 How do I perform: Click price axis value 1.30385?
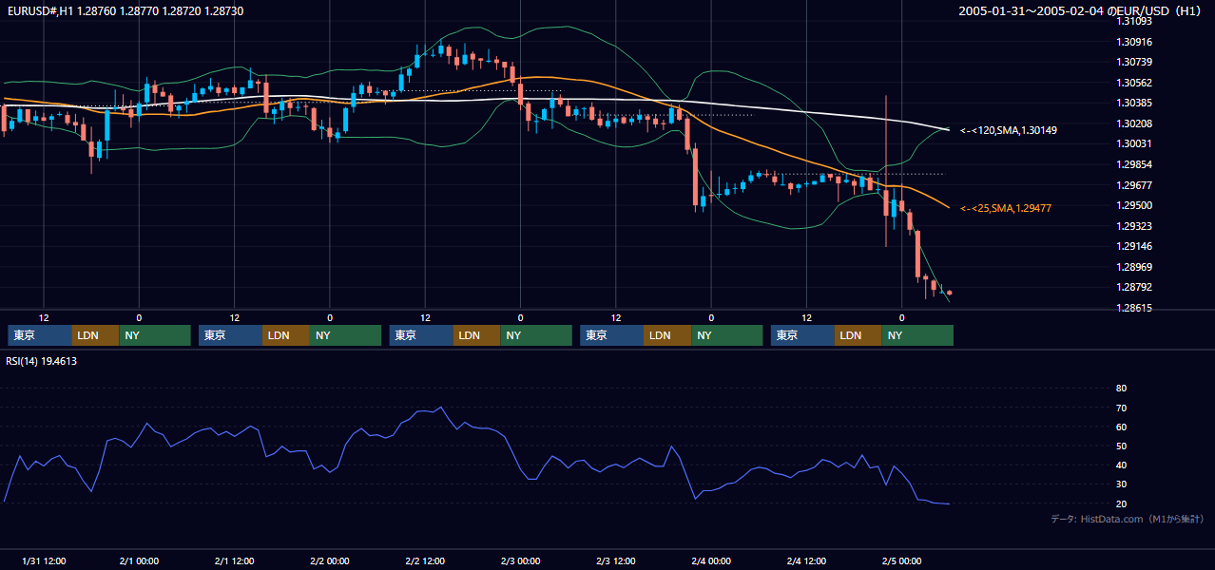(1134, 103)
